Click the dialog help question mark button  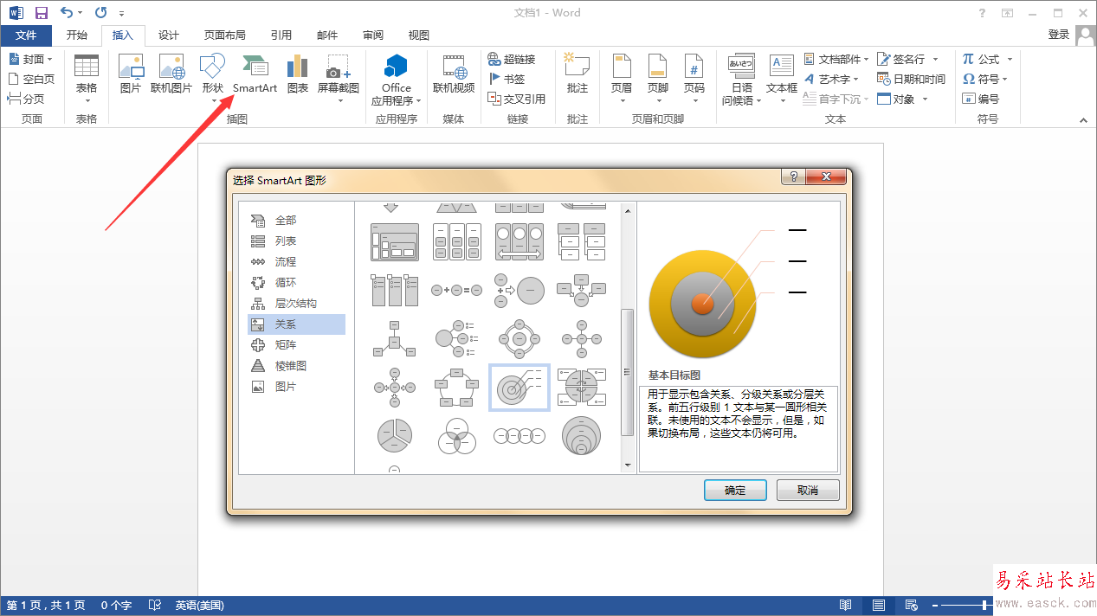pos(793,176)
